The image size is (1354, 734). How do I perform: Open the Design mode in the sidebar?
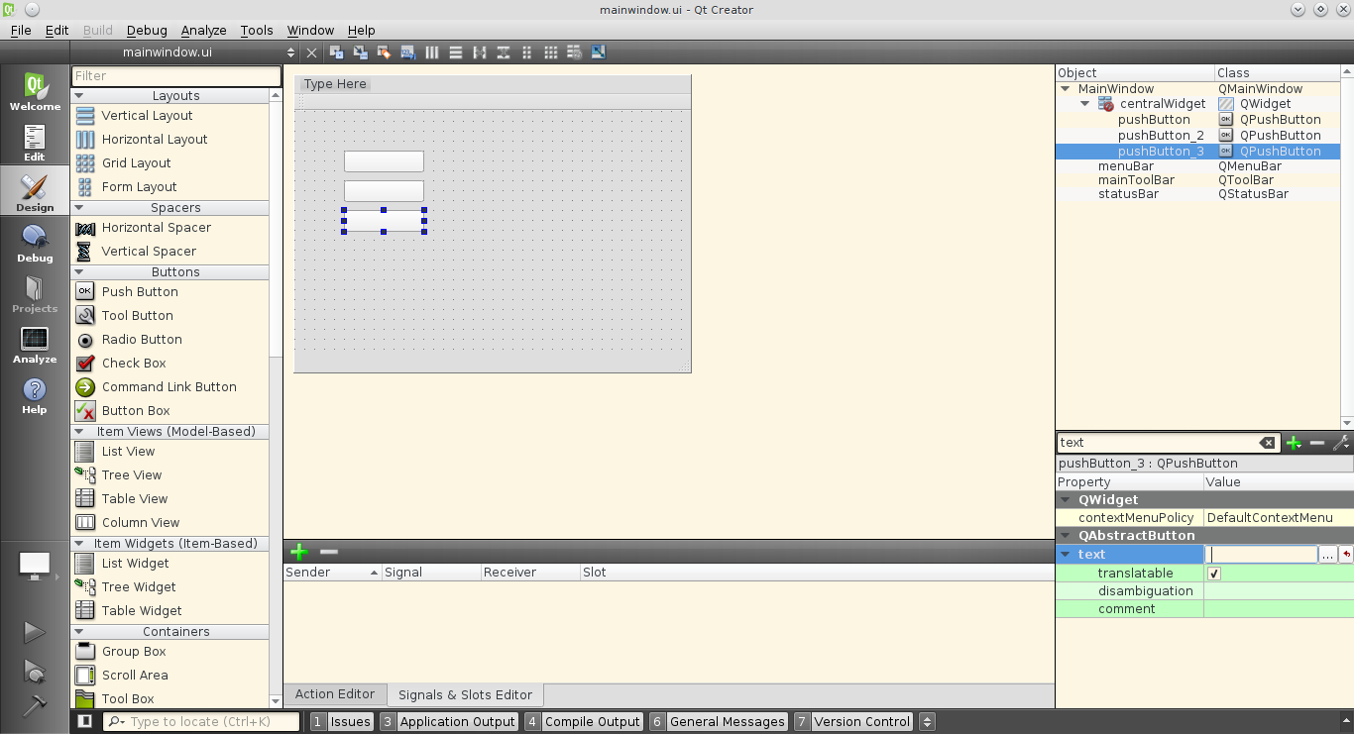tap(35, 191)
